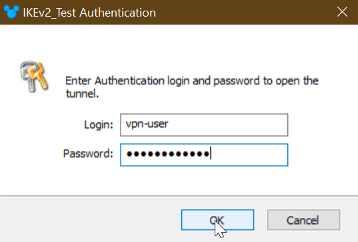Click empty space right of vpn-user text
The width and height of the screenshot is (358, 242).
coord(228,125)
